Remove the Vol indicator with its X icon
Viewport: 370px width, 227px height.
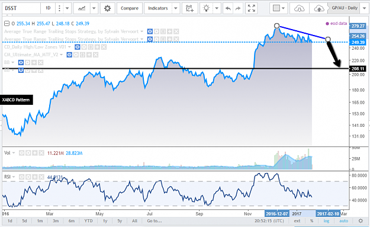[x=41, y=153]
